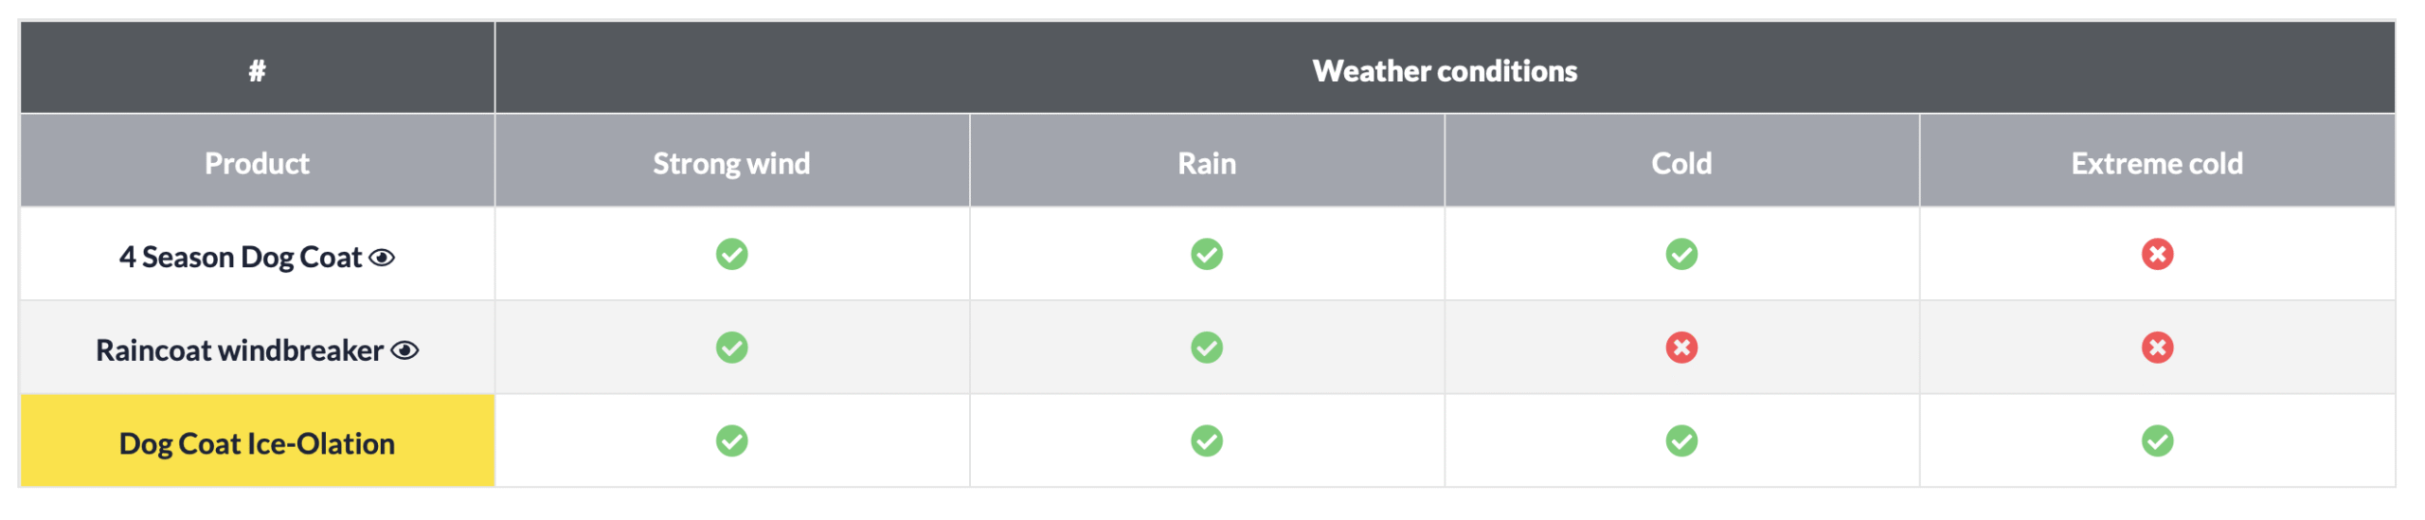Open the 4 Season Dog Coat product link
The height and width of the screenshot is (520, 2425).
coord(241,258)
